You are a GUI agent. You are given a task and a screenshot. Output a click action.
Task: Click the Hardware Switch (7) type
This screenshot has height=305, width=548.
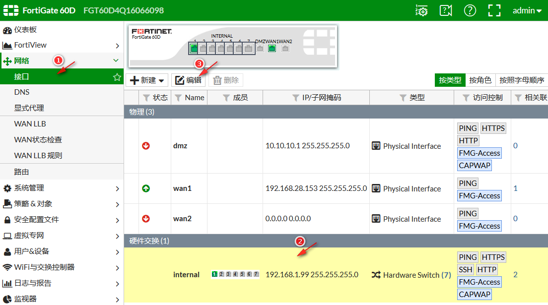[x=411, y=275]
